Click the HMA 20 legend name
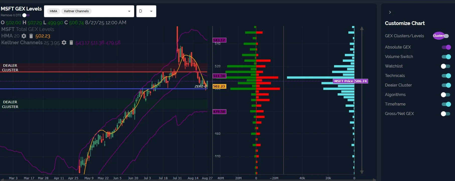 pyautogui.click(x=10, y=36)
